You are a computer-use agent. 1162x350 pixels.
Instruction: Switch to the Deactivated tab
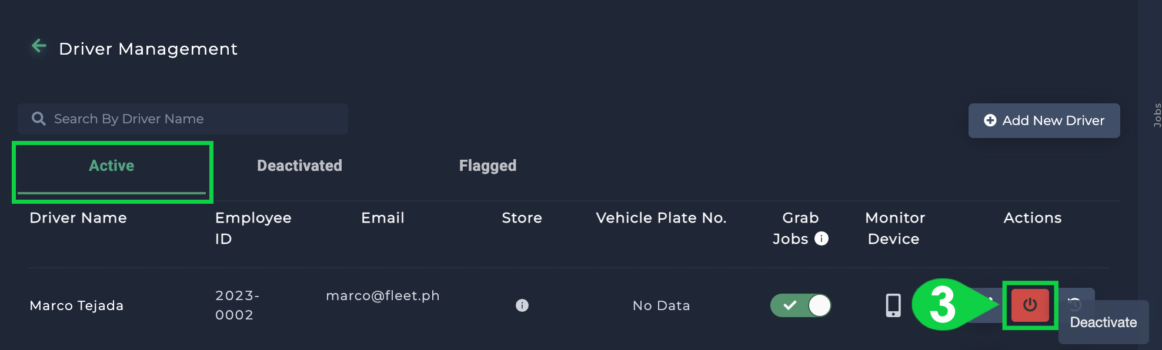(x=299, y=166)
